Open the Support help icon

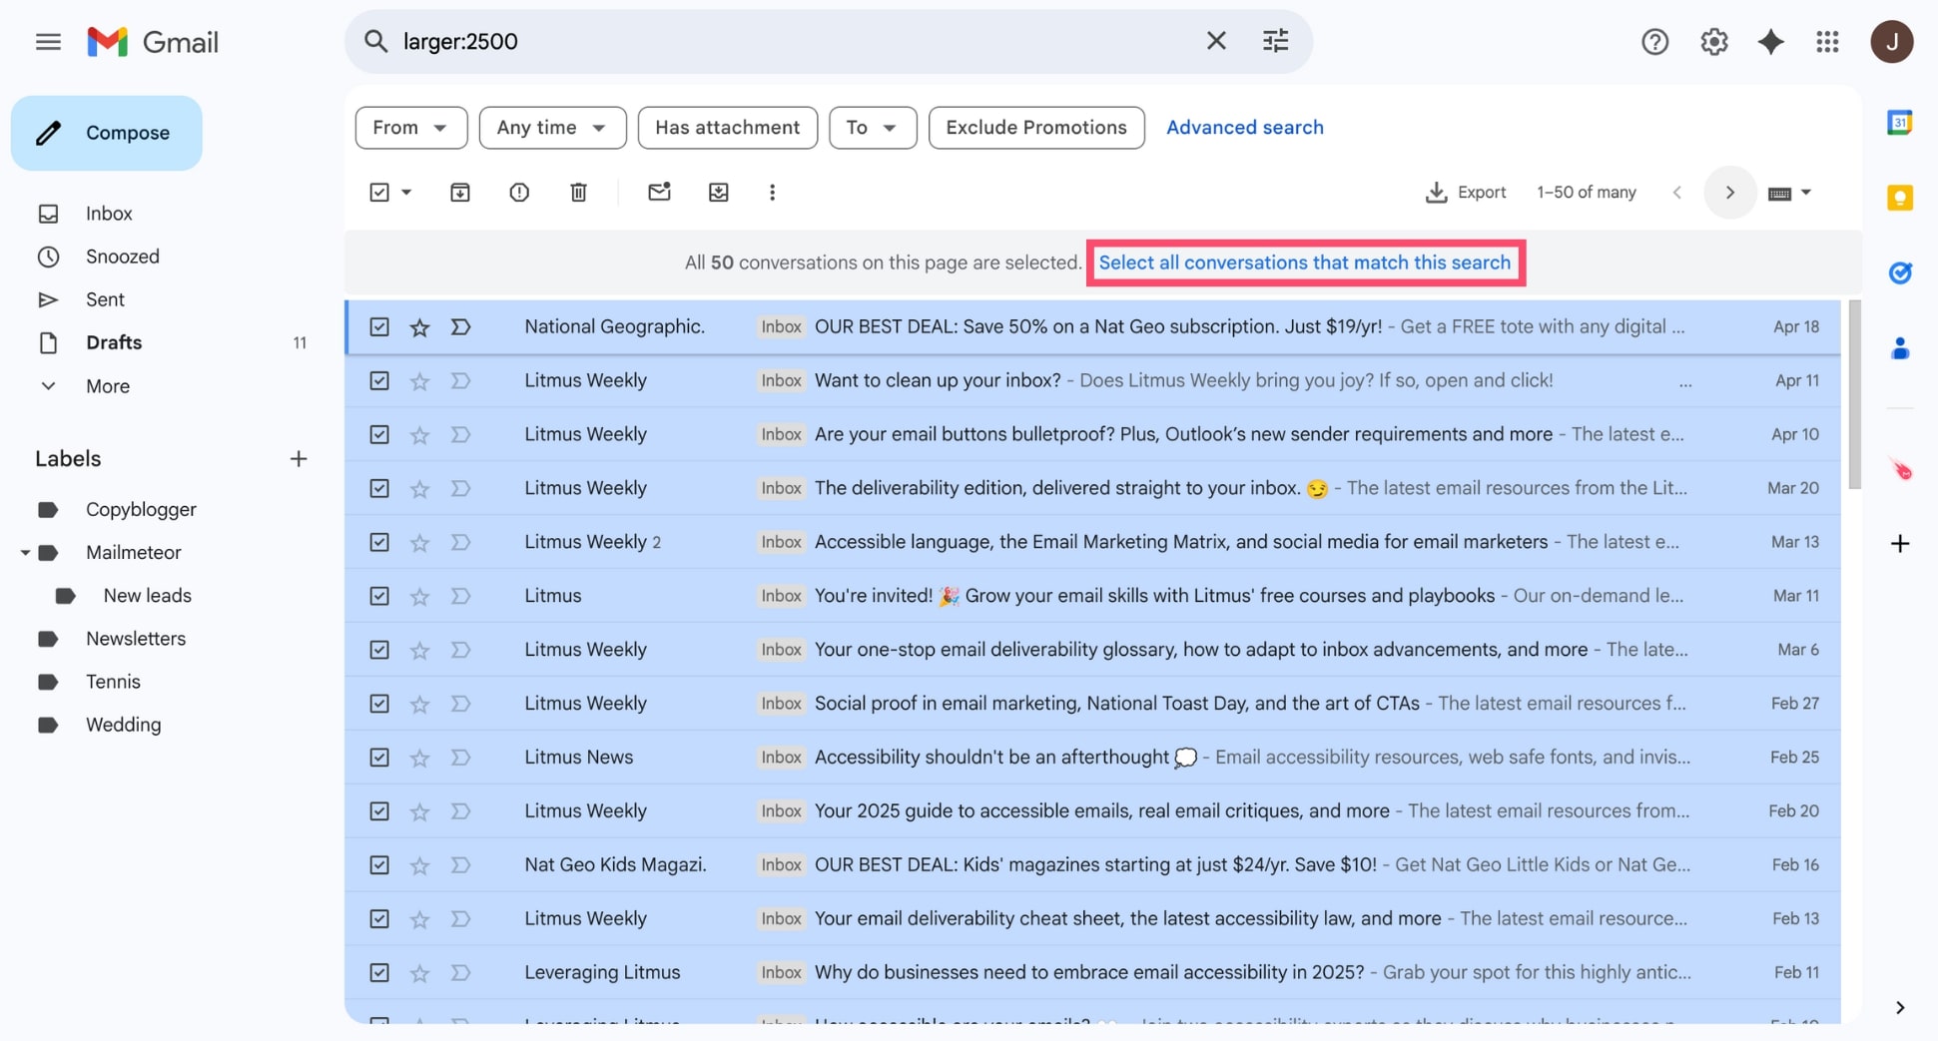pyautogui.click(x=1654, y=42)
